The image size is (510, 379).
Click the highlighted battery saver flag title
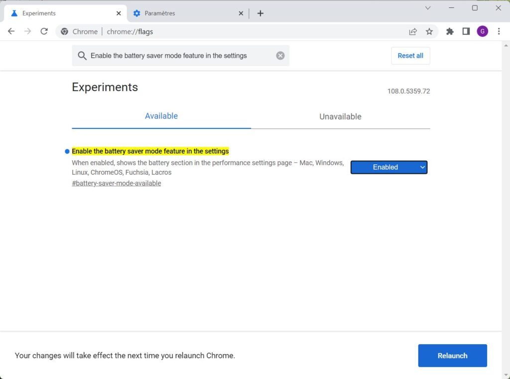click(150, 151)
